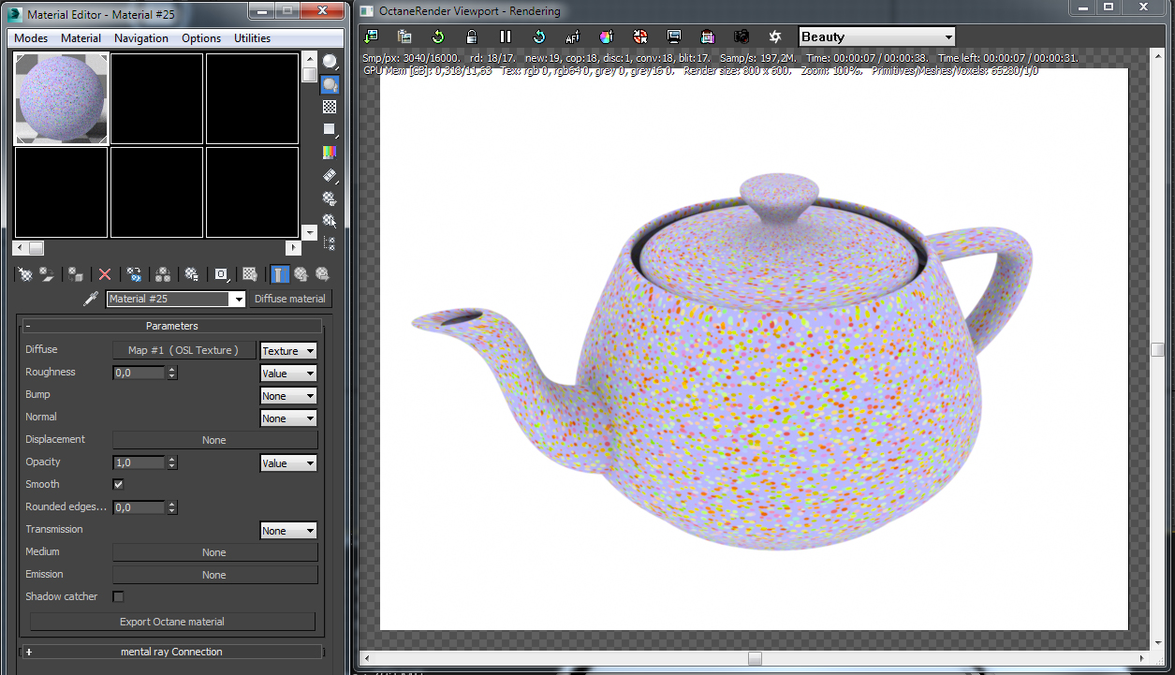The image size is (1175, 675).
Task: Click camera icon in Octane toolbar
Action: (742, 37)
